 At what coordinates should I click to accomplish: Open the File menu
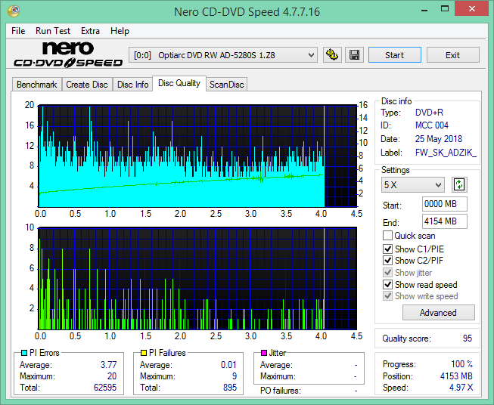coord(18,31)
